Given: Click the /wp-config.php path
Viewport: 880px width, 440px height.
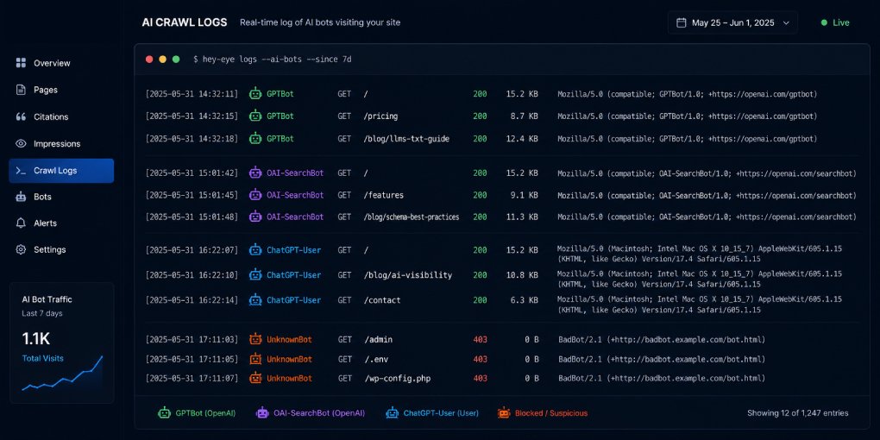Looking at the screenshot, I should point(398,378).
